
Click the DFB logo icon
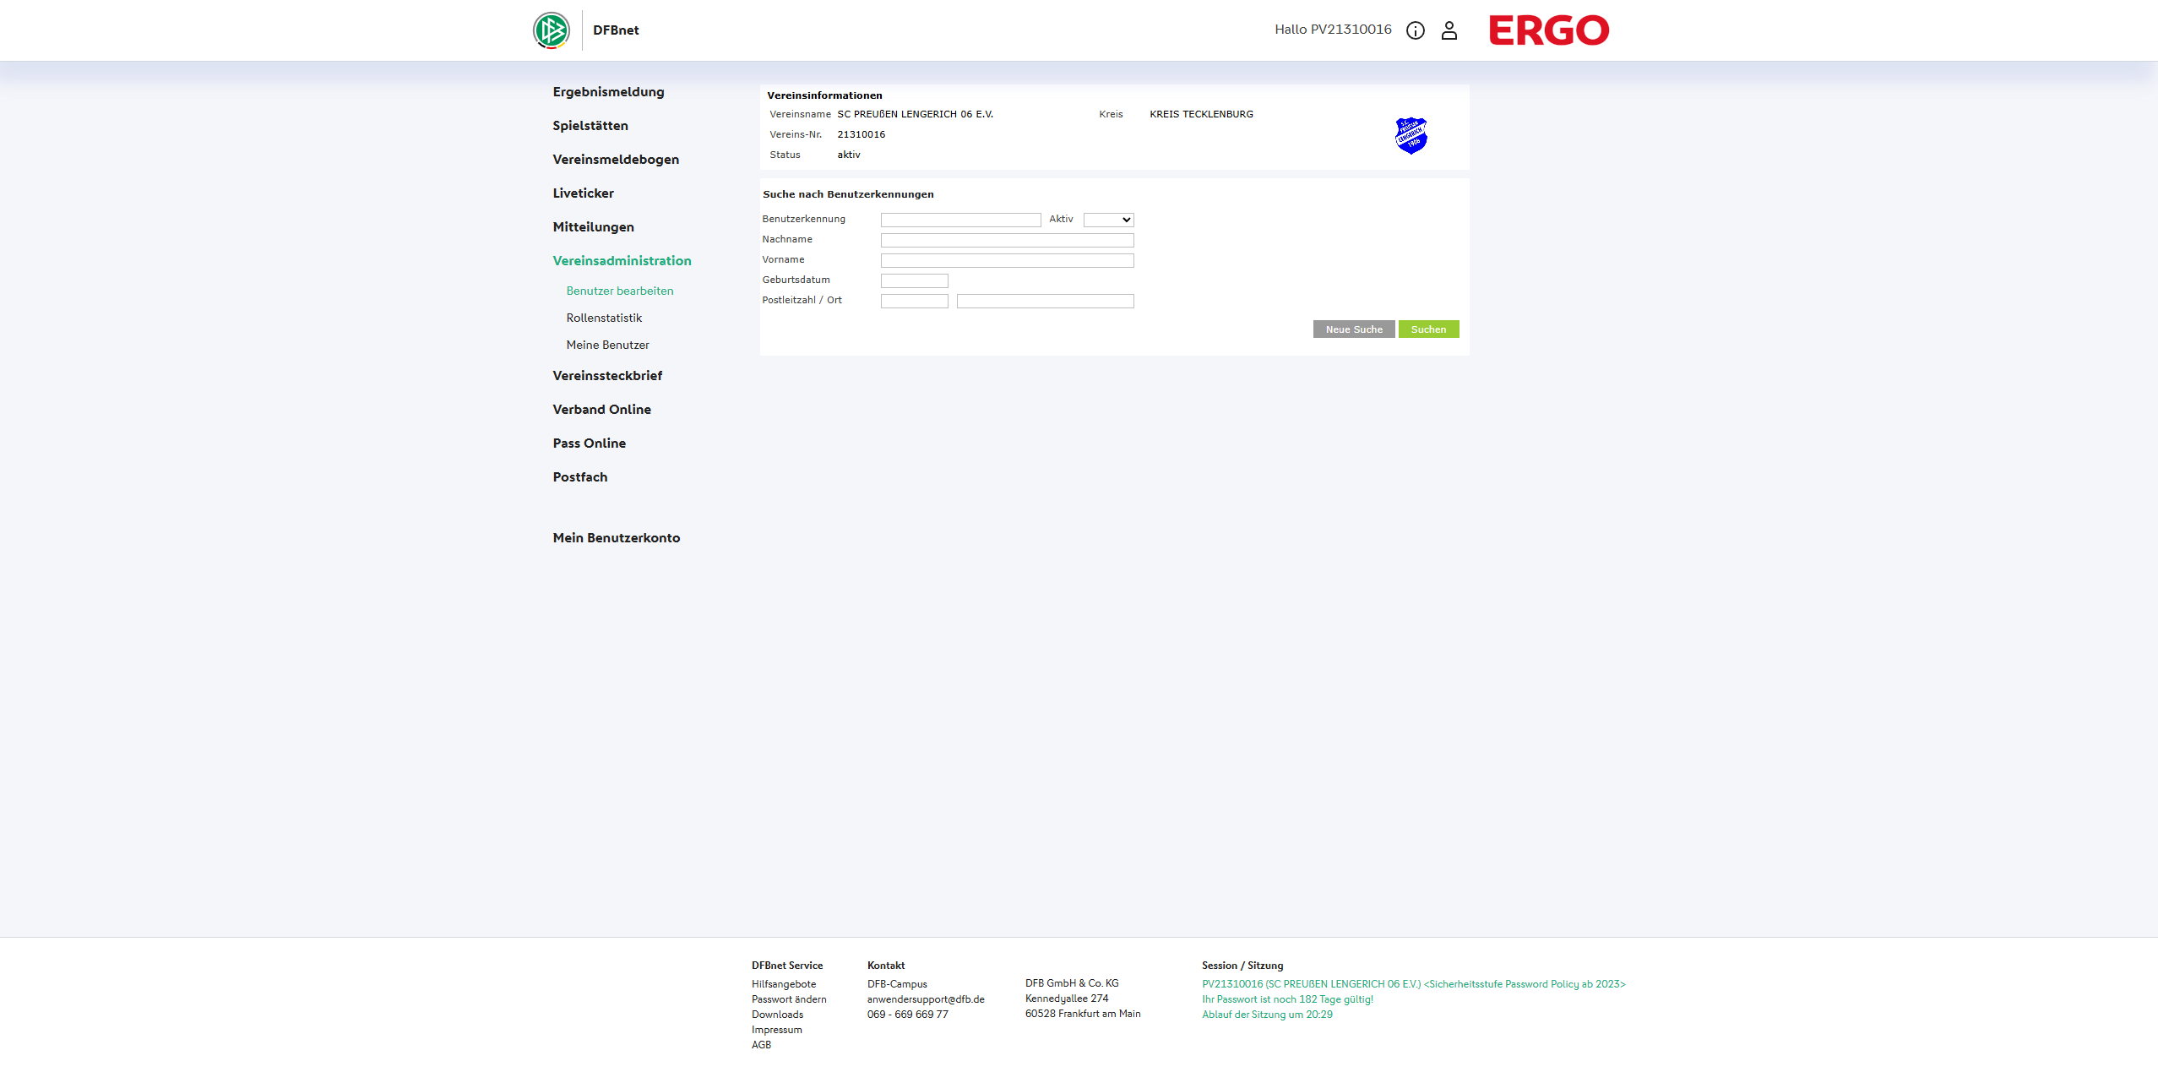[551, 30]
